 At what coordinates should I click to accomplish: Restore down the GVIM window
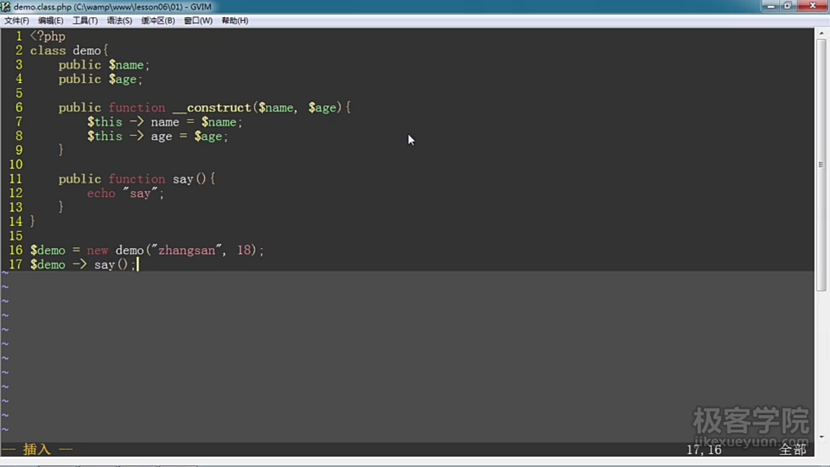tap(788, 6)
